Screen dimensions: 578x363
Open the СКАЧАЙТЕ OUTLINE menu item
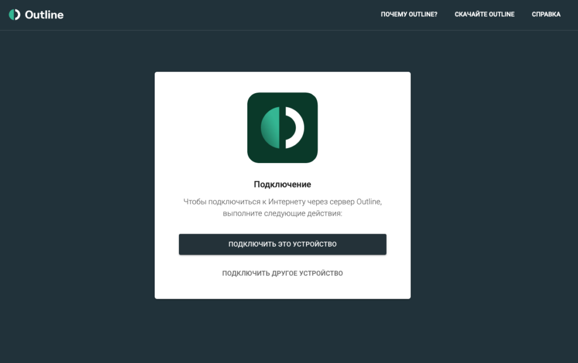484,14
